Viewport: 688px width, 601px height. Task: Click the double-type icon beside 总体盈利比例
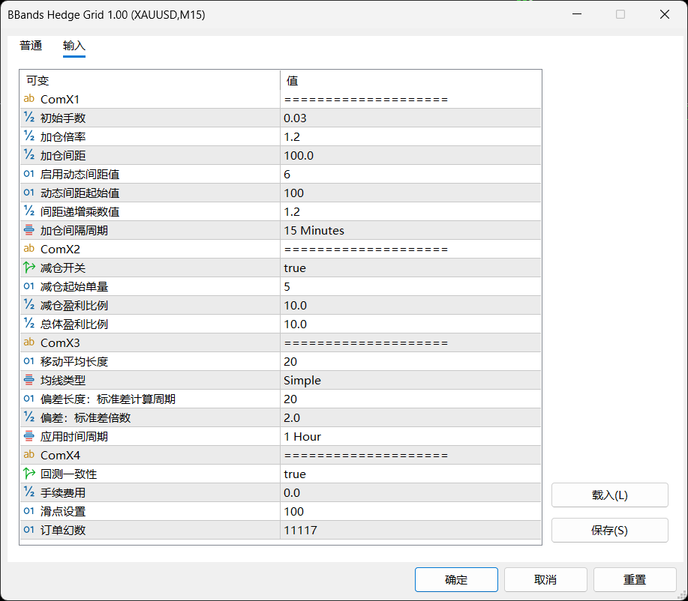(29, 324)
